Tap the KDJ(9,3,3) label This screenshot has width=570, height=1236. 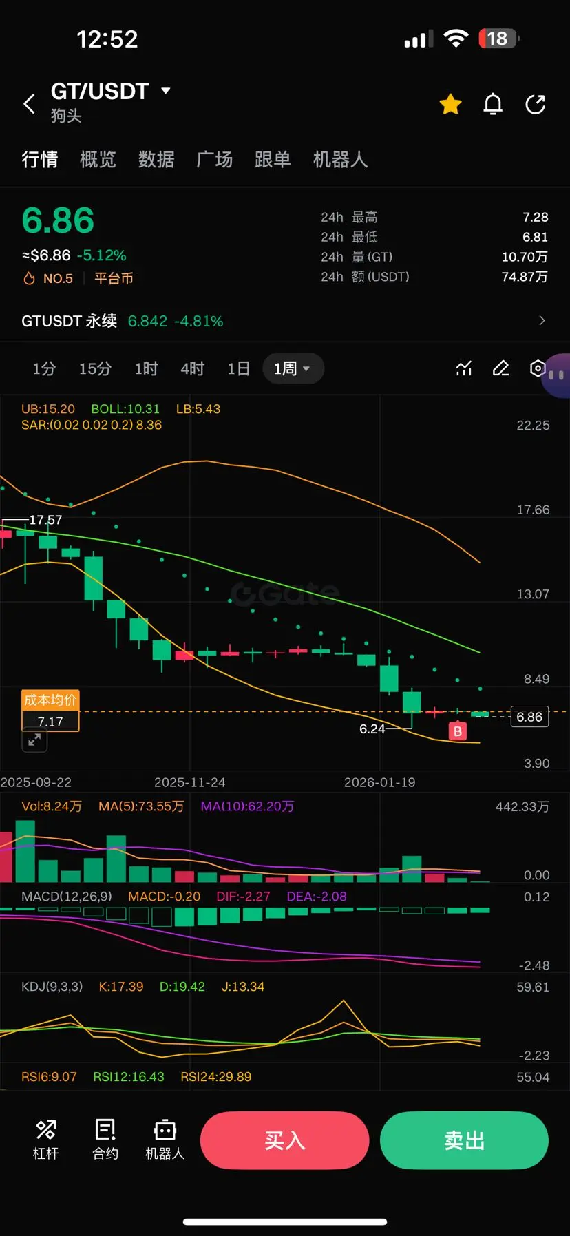[52, 987]
